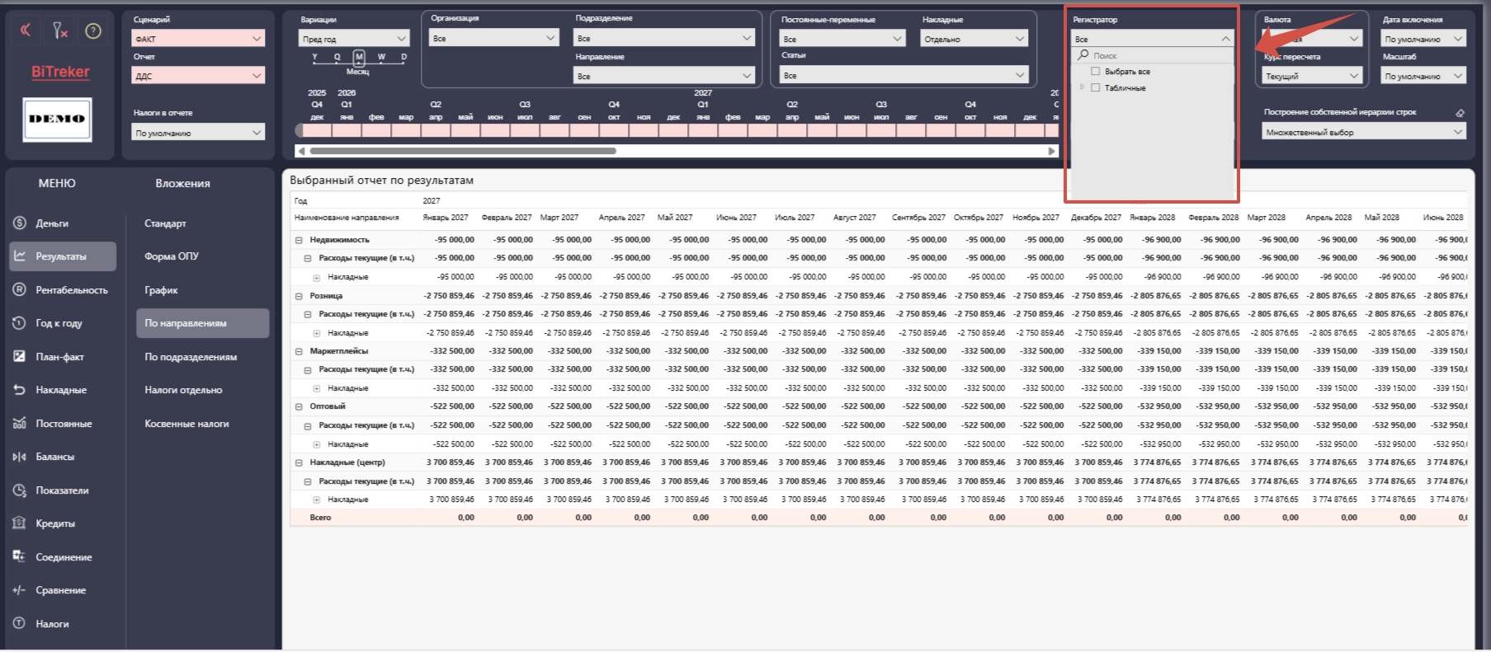Go to the Рентабельность menu item

point(71,290)
